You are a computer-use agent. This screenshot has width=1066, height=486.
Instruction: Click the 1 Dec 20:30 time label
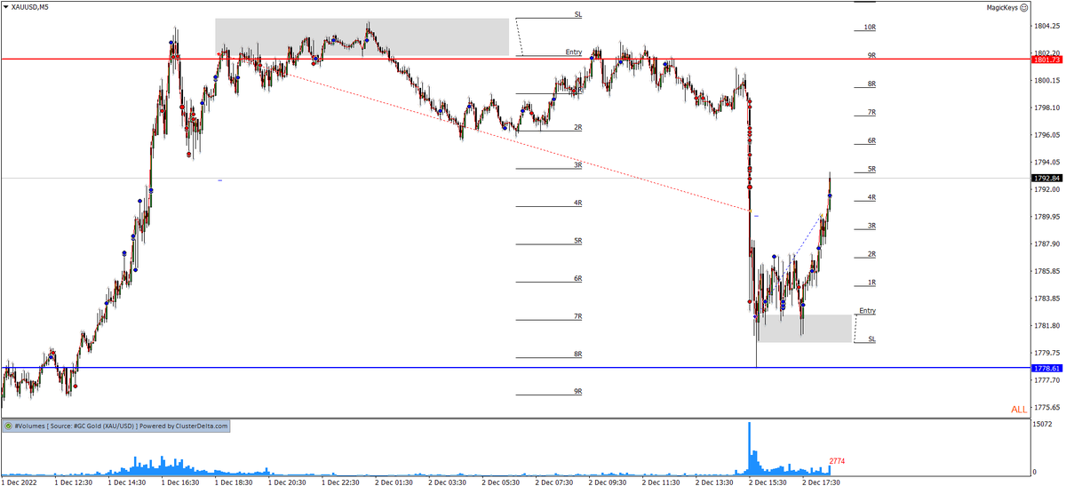pyautogui.click(x=285, y=481)
